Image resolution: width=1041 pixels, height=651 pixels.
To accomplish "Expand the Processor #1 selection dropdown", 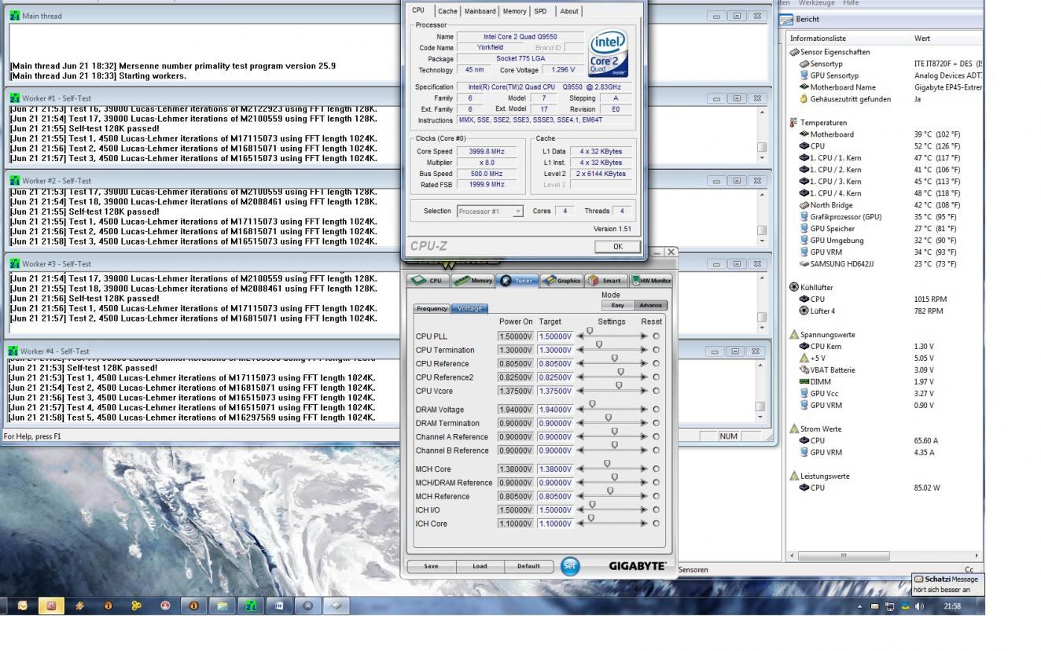I will [517, 211].
